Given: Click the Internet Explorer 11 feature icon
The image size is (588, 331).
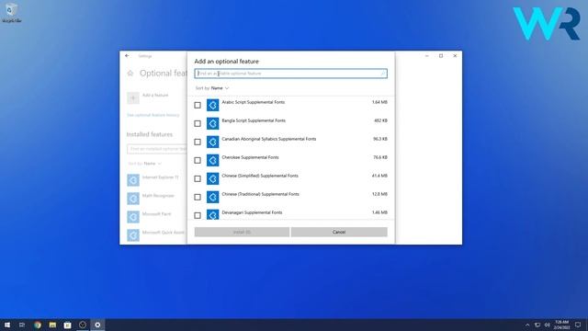Looking at the screenshot, I should (133, 180).
